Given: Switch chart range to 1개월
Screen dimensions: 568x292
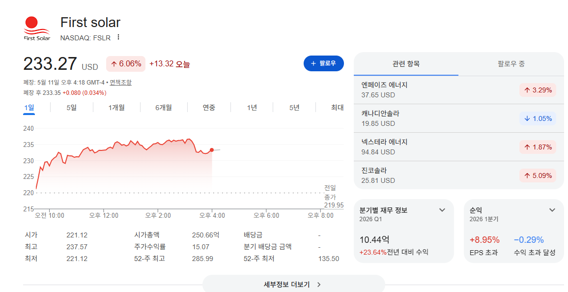Looking at the screenshot, I should click(x=116, y=108).
